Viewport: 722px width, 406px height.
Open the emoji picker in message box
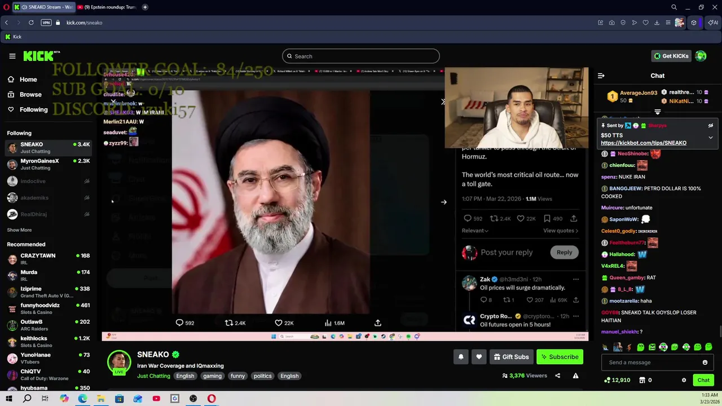click(705, 363)
